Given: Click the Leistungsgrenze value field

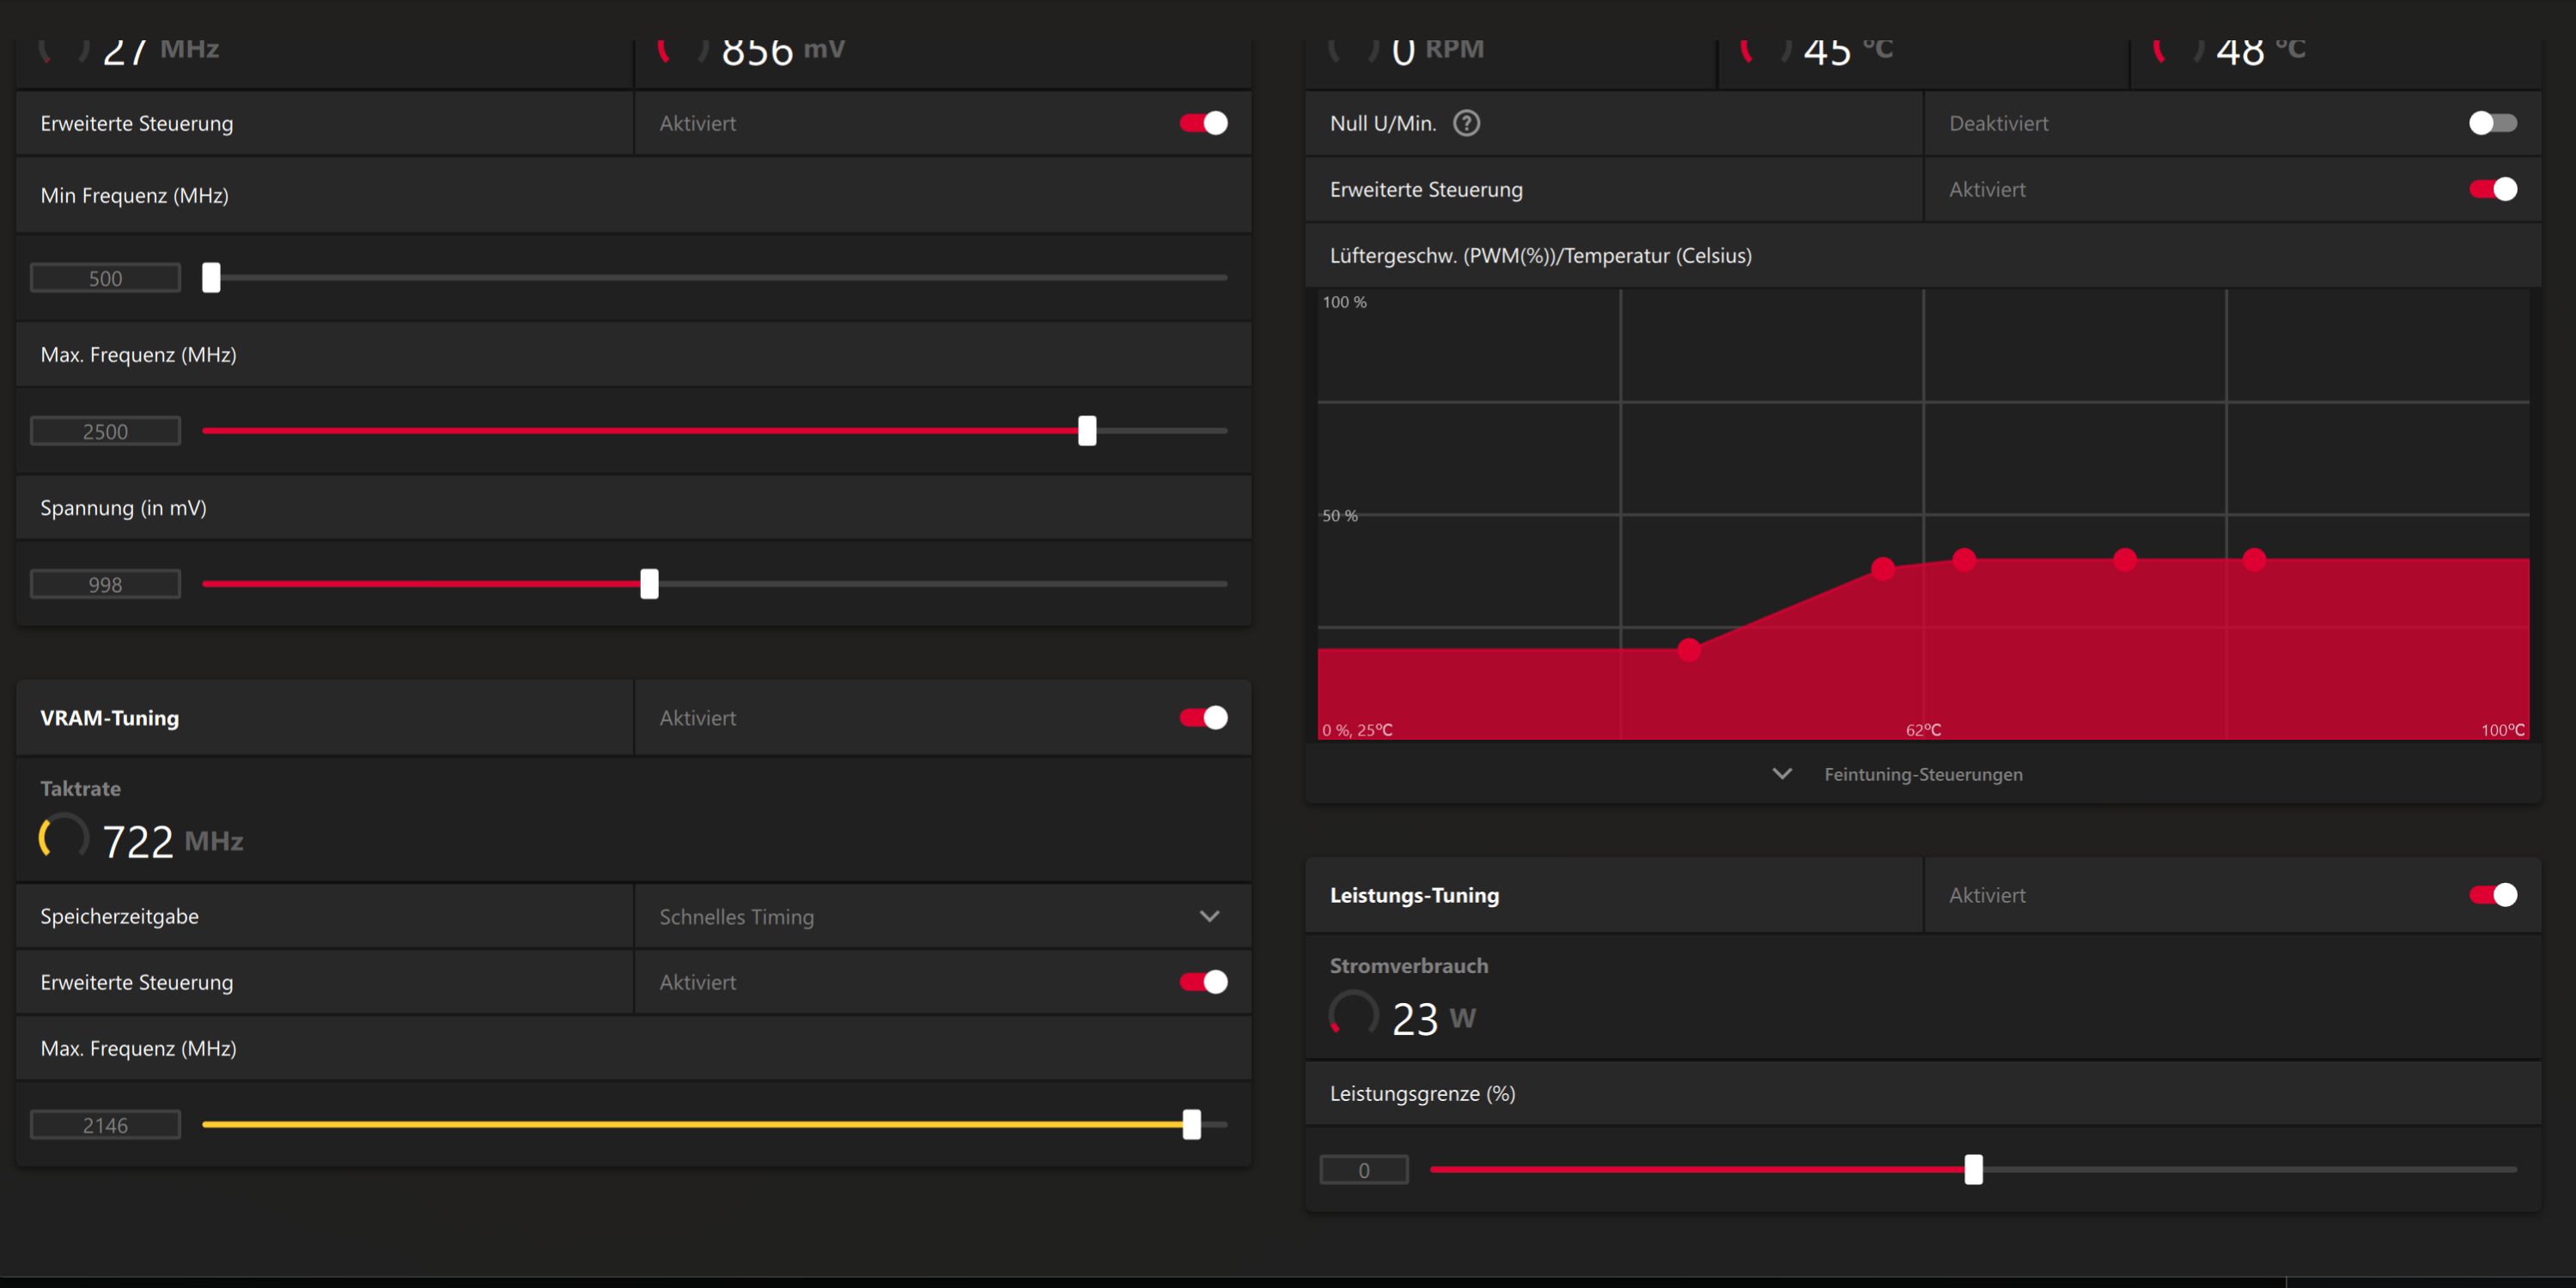Looking at the screenshot, I should [x=1363, y=1170].
